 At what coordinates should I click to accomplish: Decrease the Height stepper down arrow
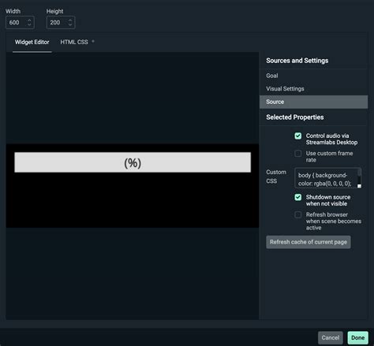point(70,24)
